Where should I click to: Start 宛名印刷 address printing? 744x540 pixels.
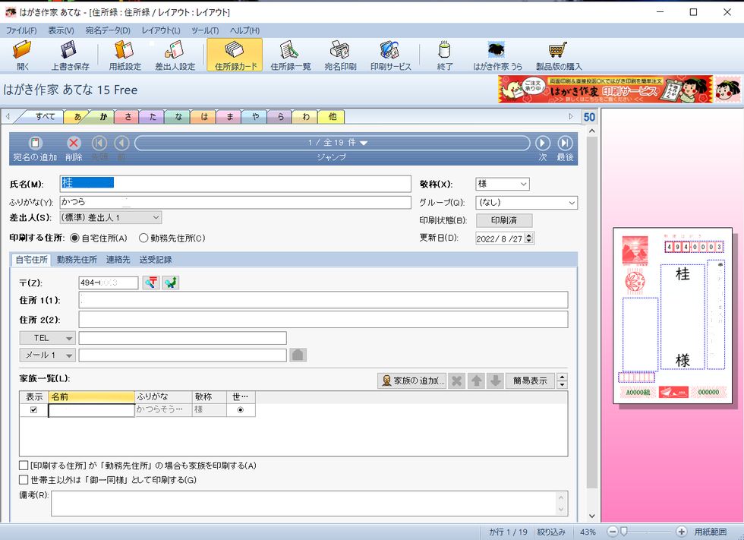click(339, 55)
